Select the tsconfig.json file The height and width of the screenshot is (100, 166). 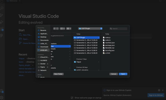click(109, 50)
